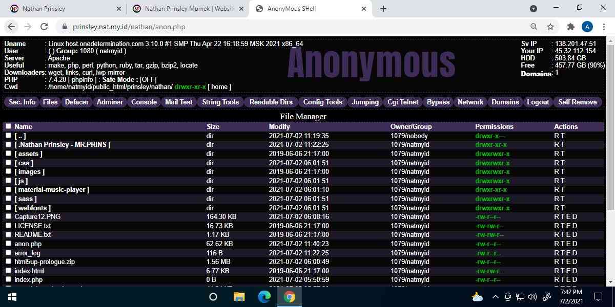Open the Network menu item
Image resolution: width=615 pixels, height=307 pixels.
pyautogui.click(x=470, y=102)
